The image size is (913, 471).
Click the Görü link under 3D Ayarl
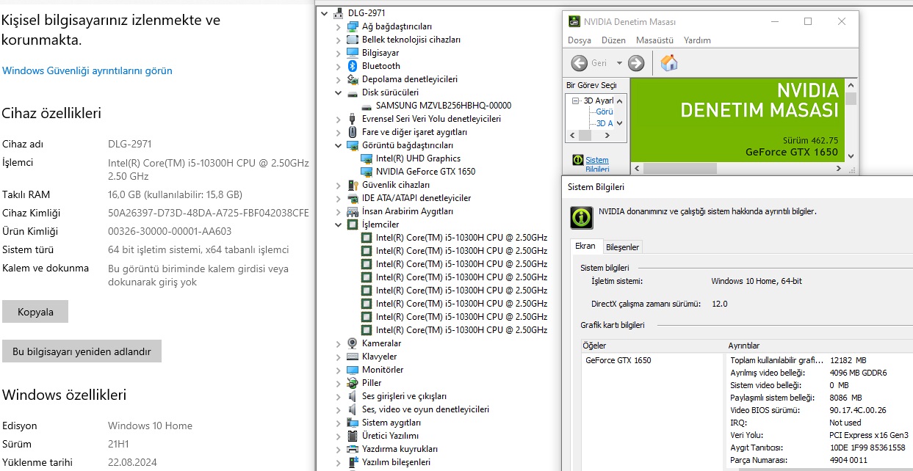[x=605, y=112]
